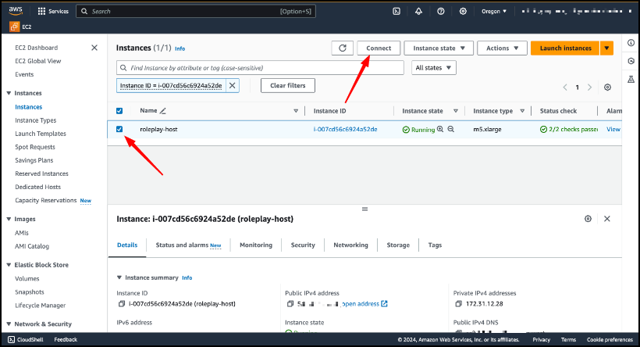The image size is (640, 347).
Task: Open Instance Types in the sidebar
Action: tap(35, 120)
